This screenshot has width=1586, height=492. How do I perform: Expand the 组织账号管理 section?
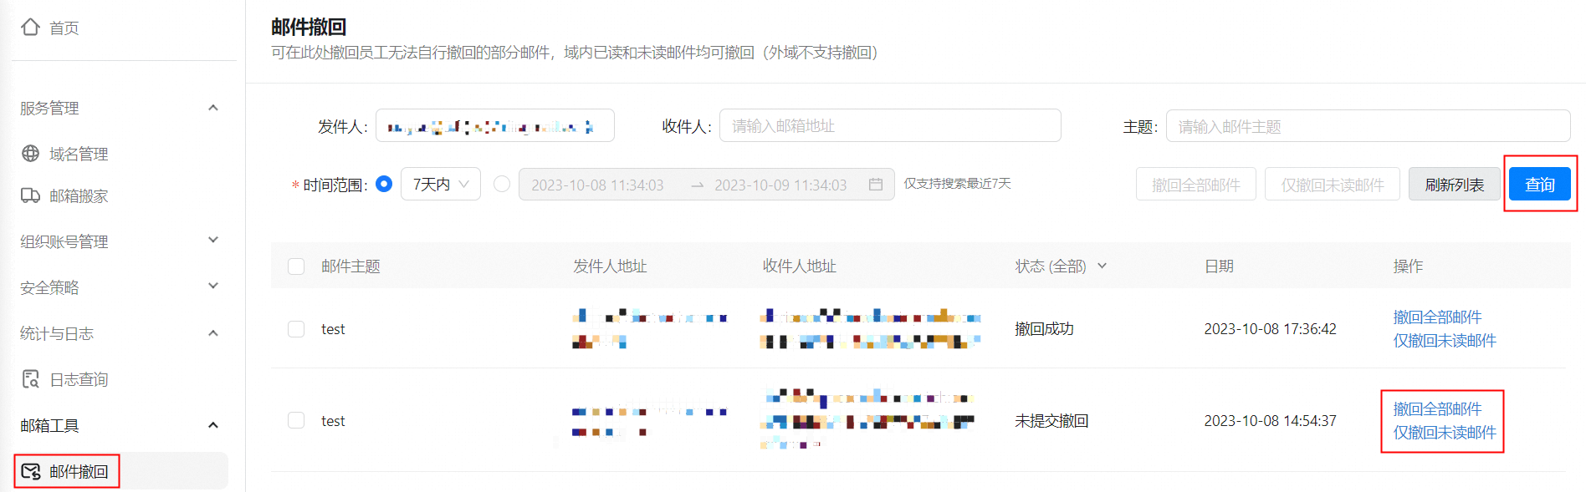[213, 241]
